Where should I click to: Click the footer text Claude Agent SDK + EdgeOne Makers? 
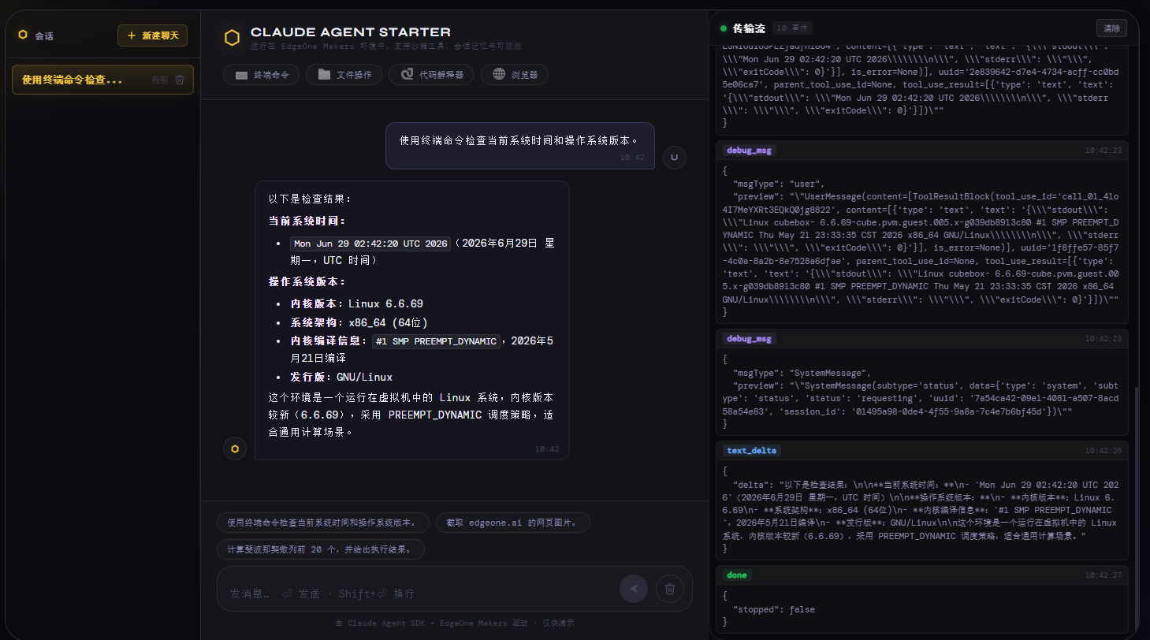coord(454,623)
